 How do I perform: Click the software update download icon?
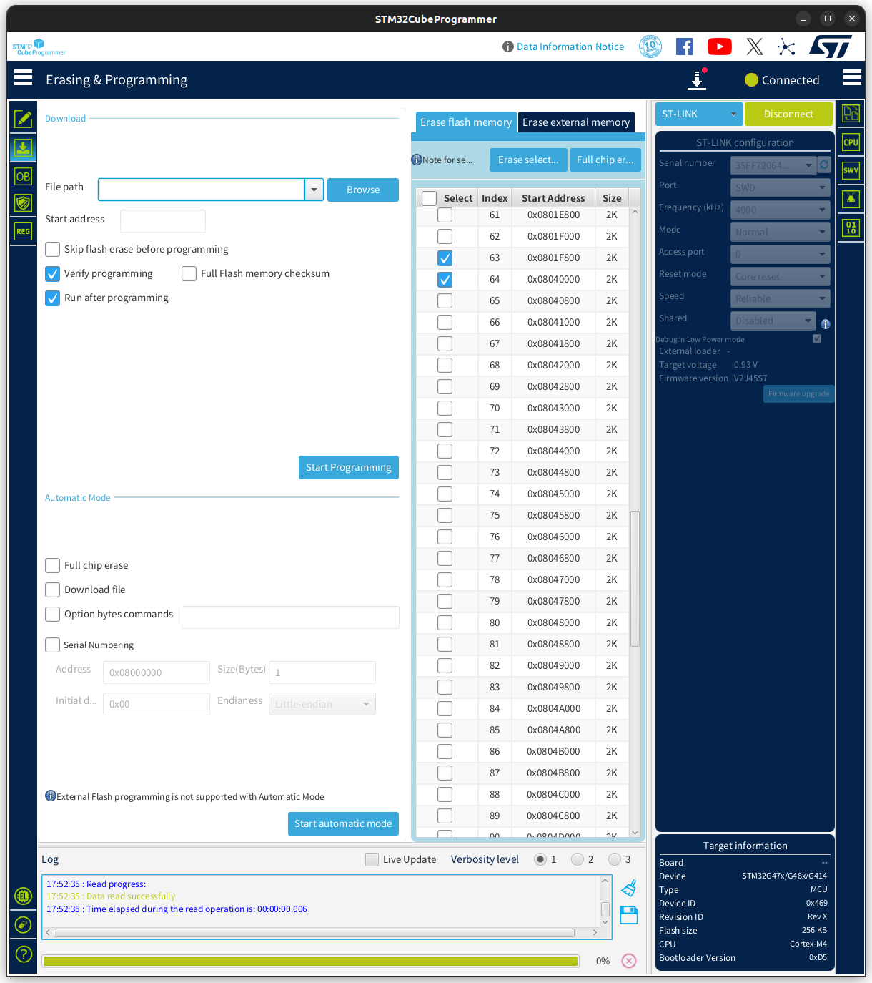tap(697, 79)
